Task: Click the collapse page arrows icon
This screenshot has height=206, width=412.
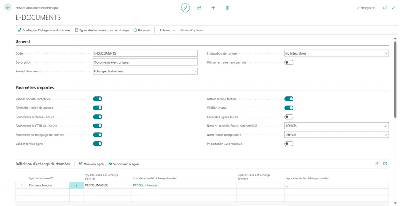Action: 393,8
